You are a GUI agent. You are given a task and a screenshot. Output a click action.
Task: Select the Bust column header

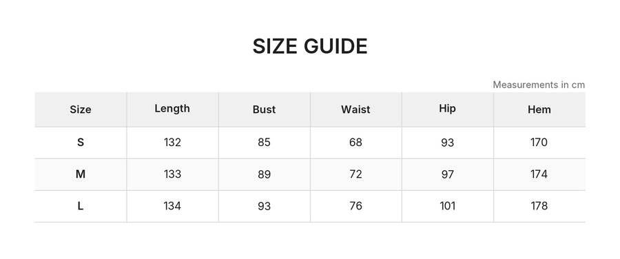click(264, 110)
